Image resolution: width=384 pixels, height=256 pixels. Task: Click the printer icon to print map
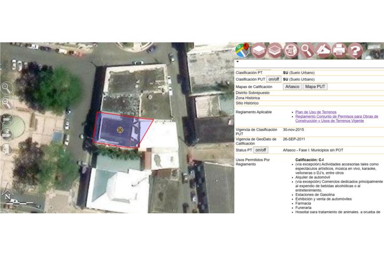[x=339, y=50]
